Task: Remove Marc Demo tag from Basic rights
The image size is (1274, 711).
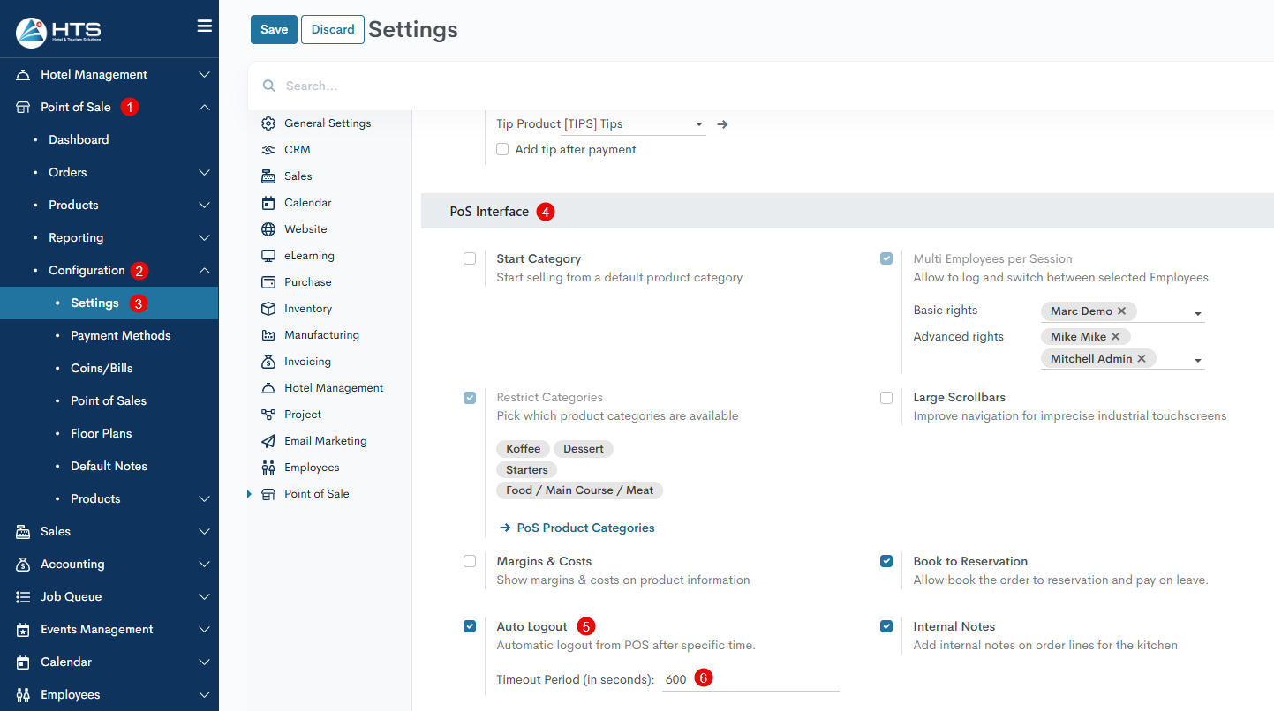Action: (1121, 311)
